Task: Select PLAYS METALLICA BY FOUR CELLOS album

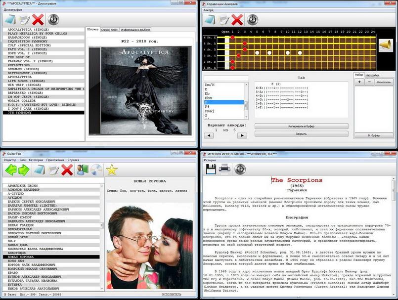Action: [44, 34]
